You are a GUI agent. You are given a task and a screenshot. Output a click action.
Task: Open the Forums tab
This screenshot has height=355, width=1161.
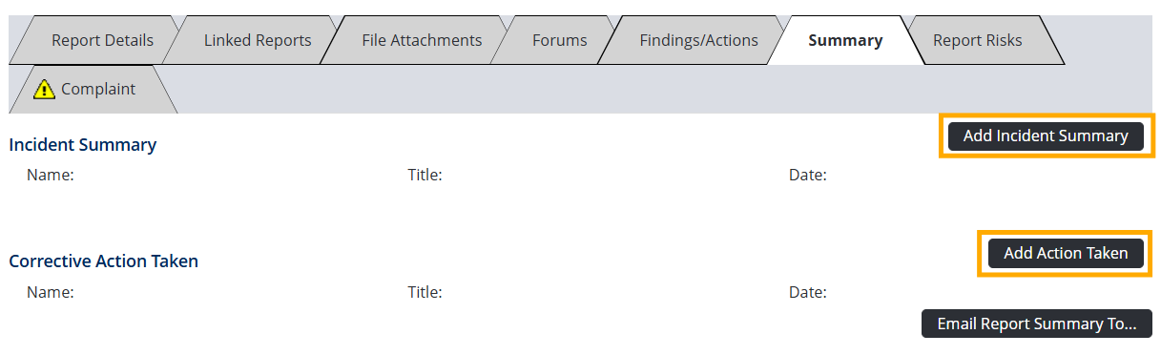(x=559, y=40)
